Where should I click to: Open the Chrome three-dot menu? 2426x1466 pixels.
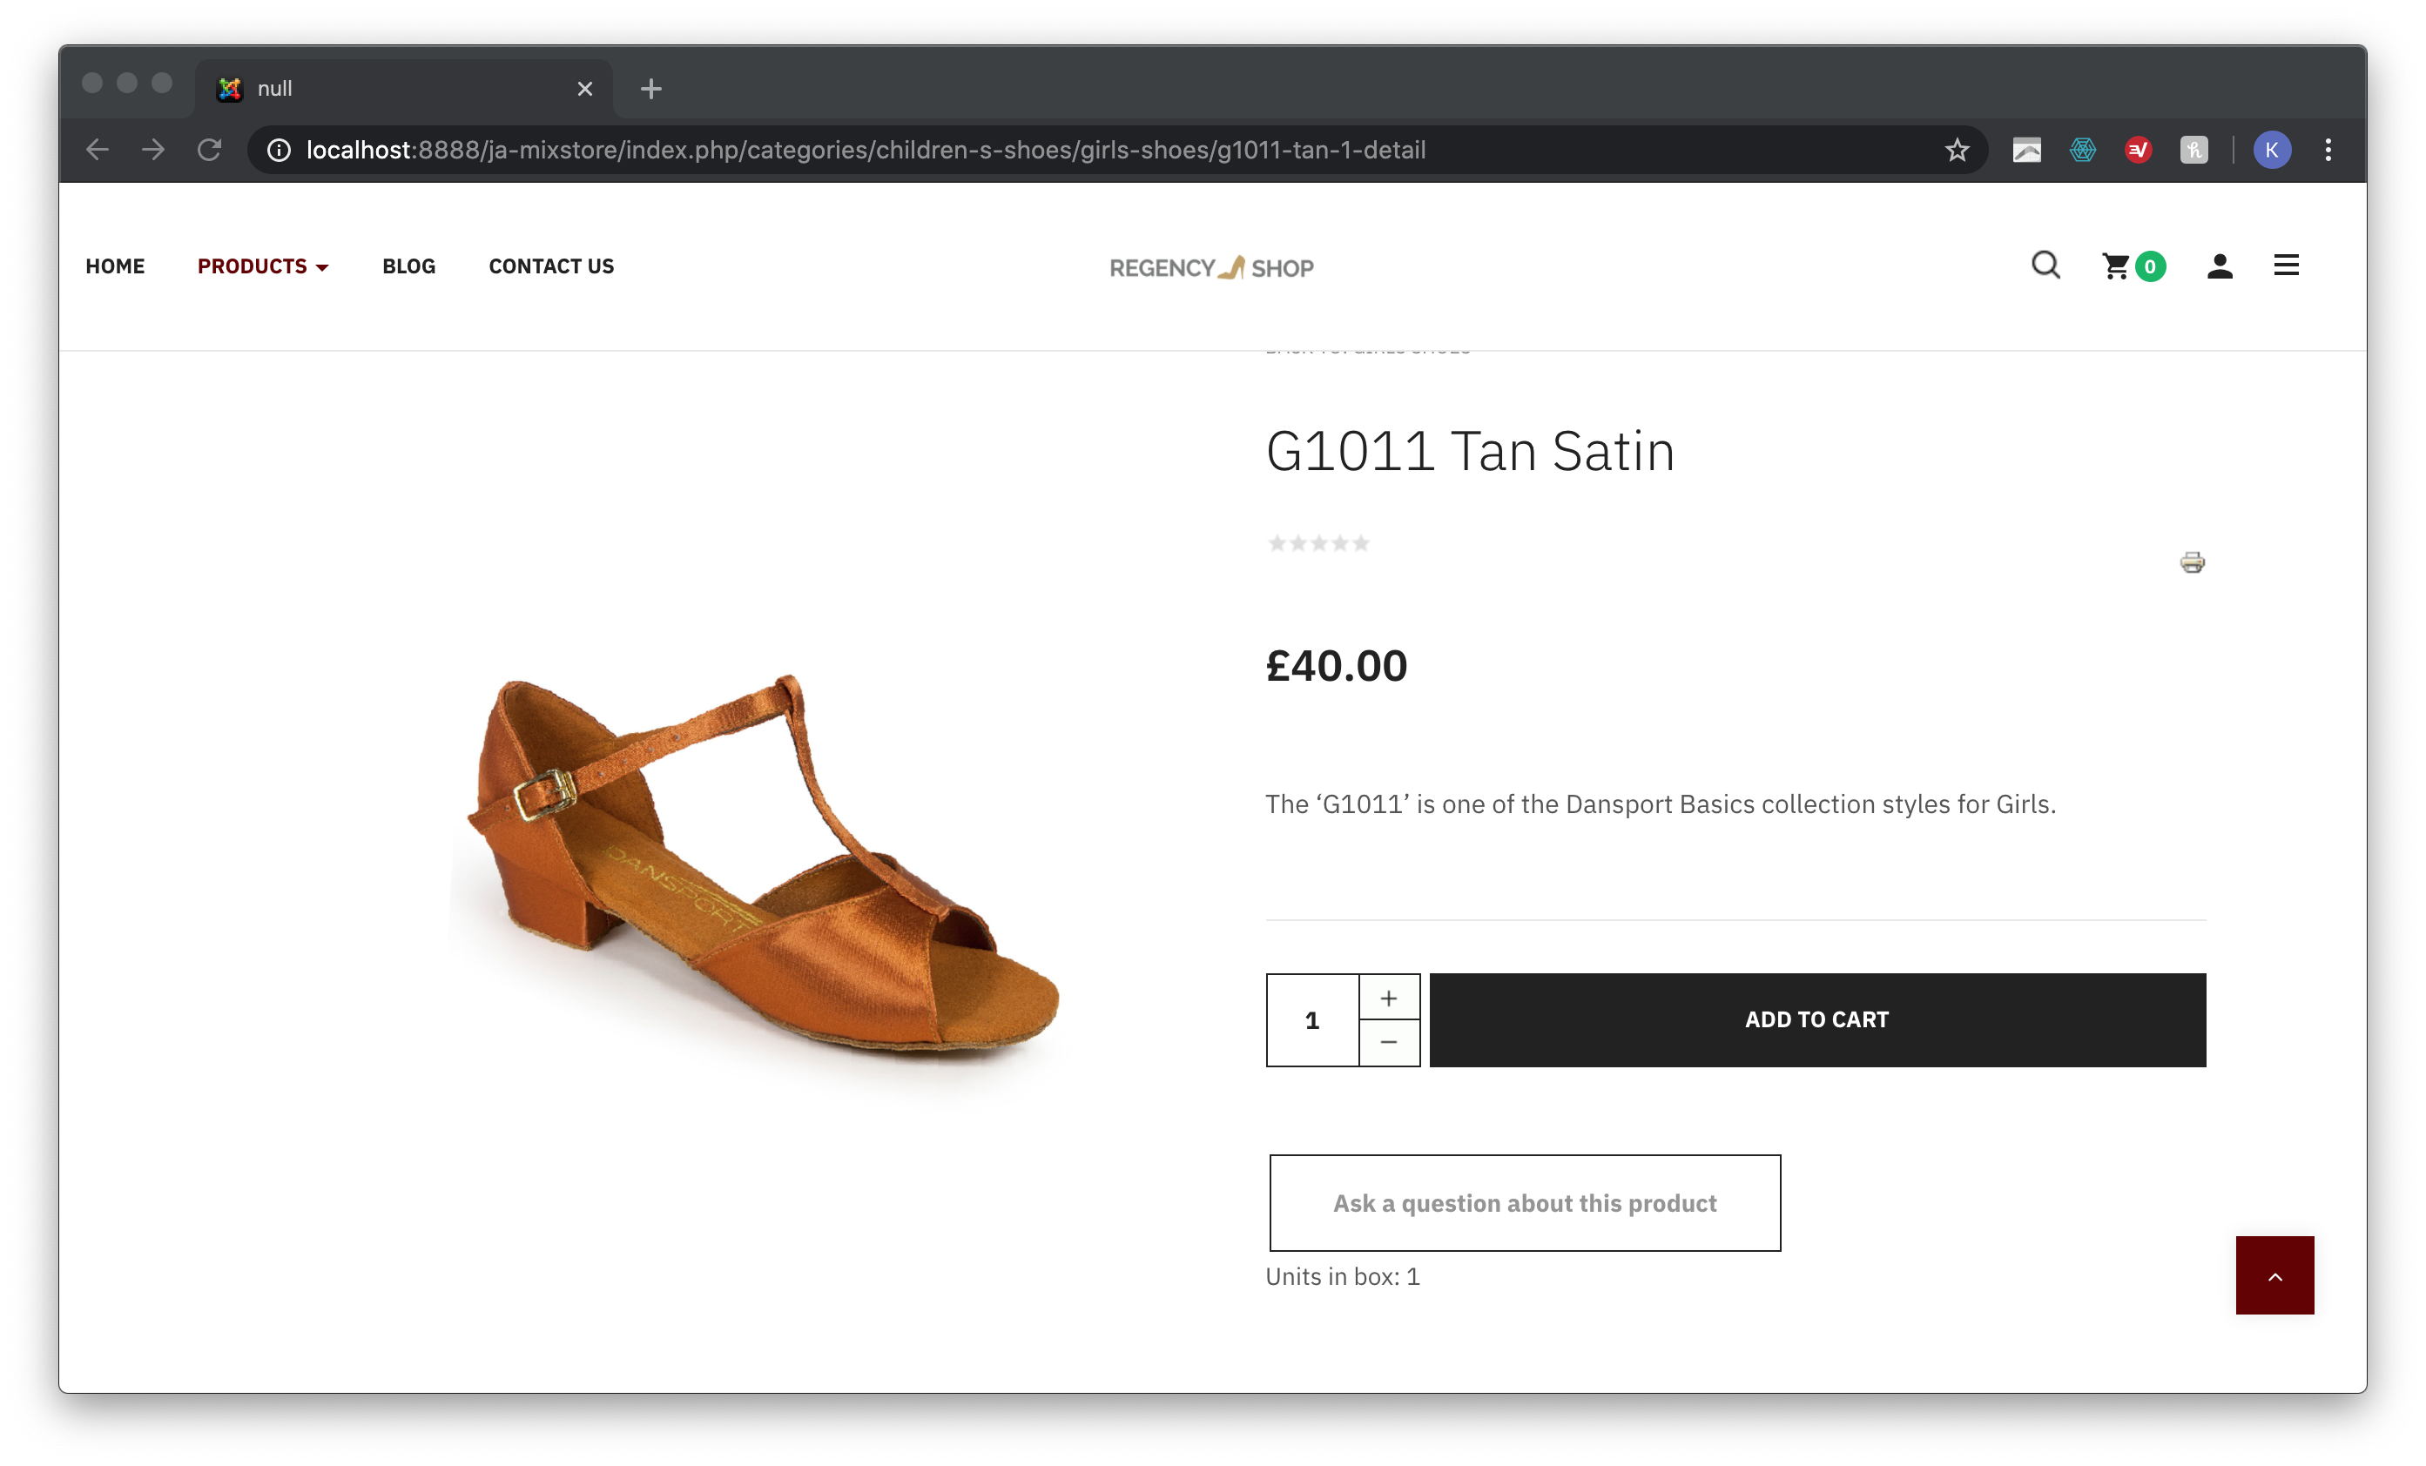2328,150
